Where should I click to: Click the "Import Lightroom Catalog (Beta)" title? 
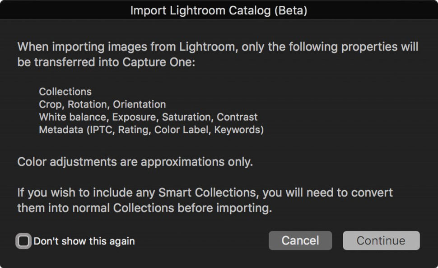coord(219,10)
